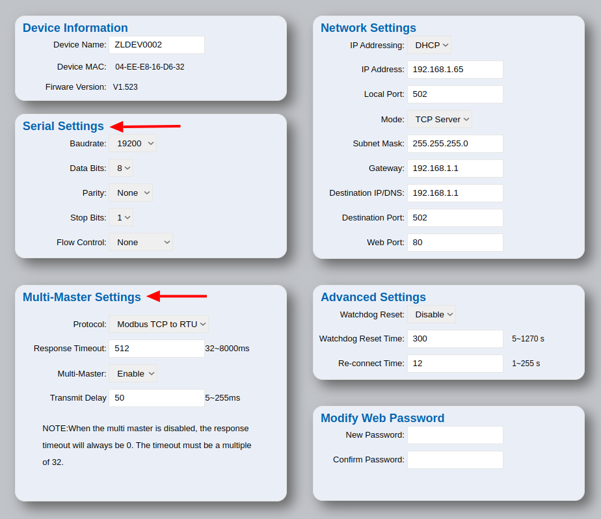Viewport: 601px width, 519px height.
Task: Click the Flow Control label
Action: pos(81,243)
